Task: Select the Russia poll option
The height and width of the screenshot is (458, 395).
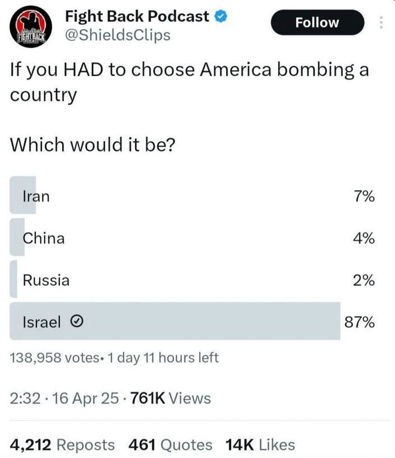Action: (192, 280)
